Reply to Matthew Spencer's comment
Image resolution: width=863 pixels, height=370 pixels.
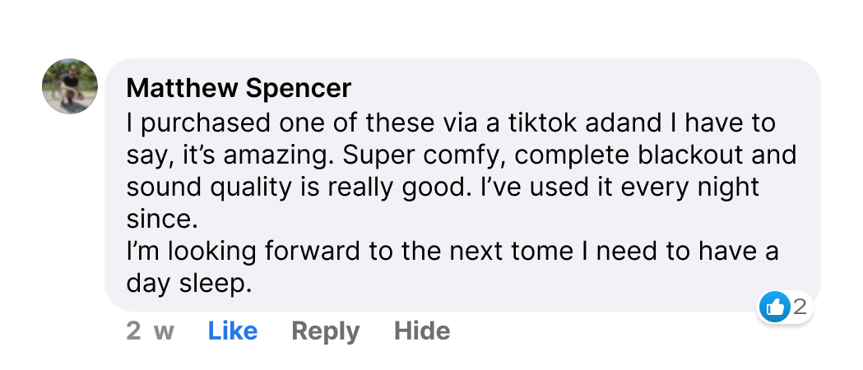click(325, 331)
